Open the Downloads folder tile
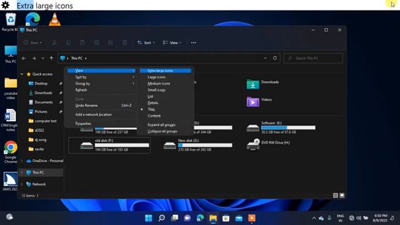The width and height of the screenshot is (400, 225). [262, 84]
